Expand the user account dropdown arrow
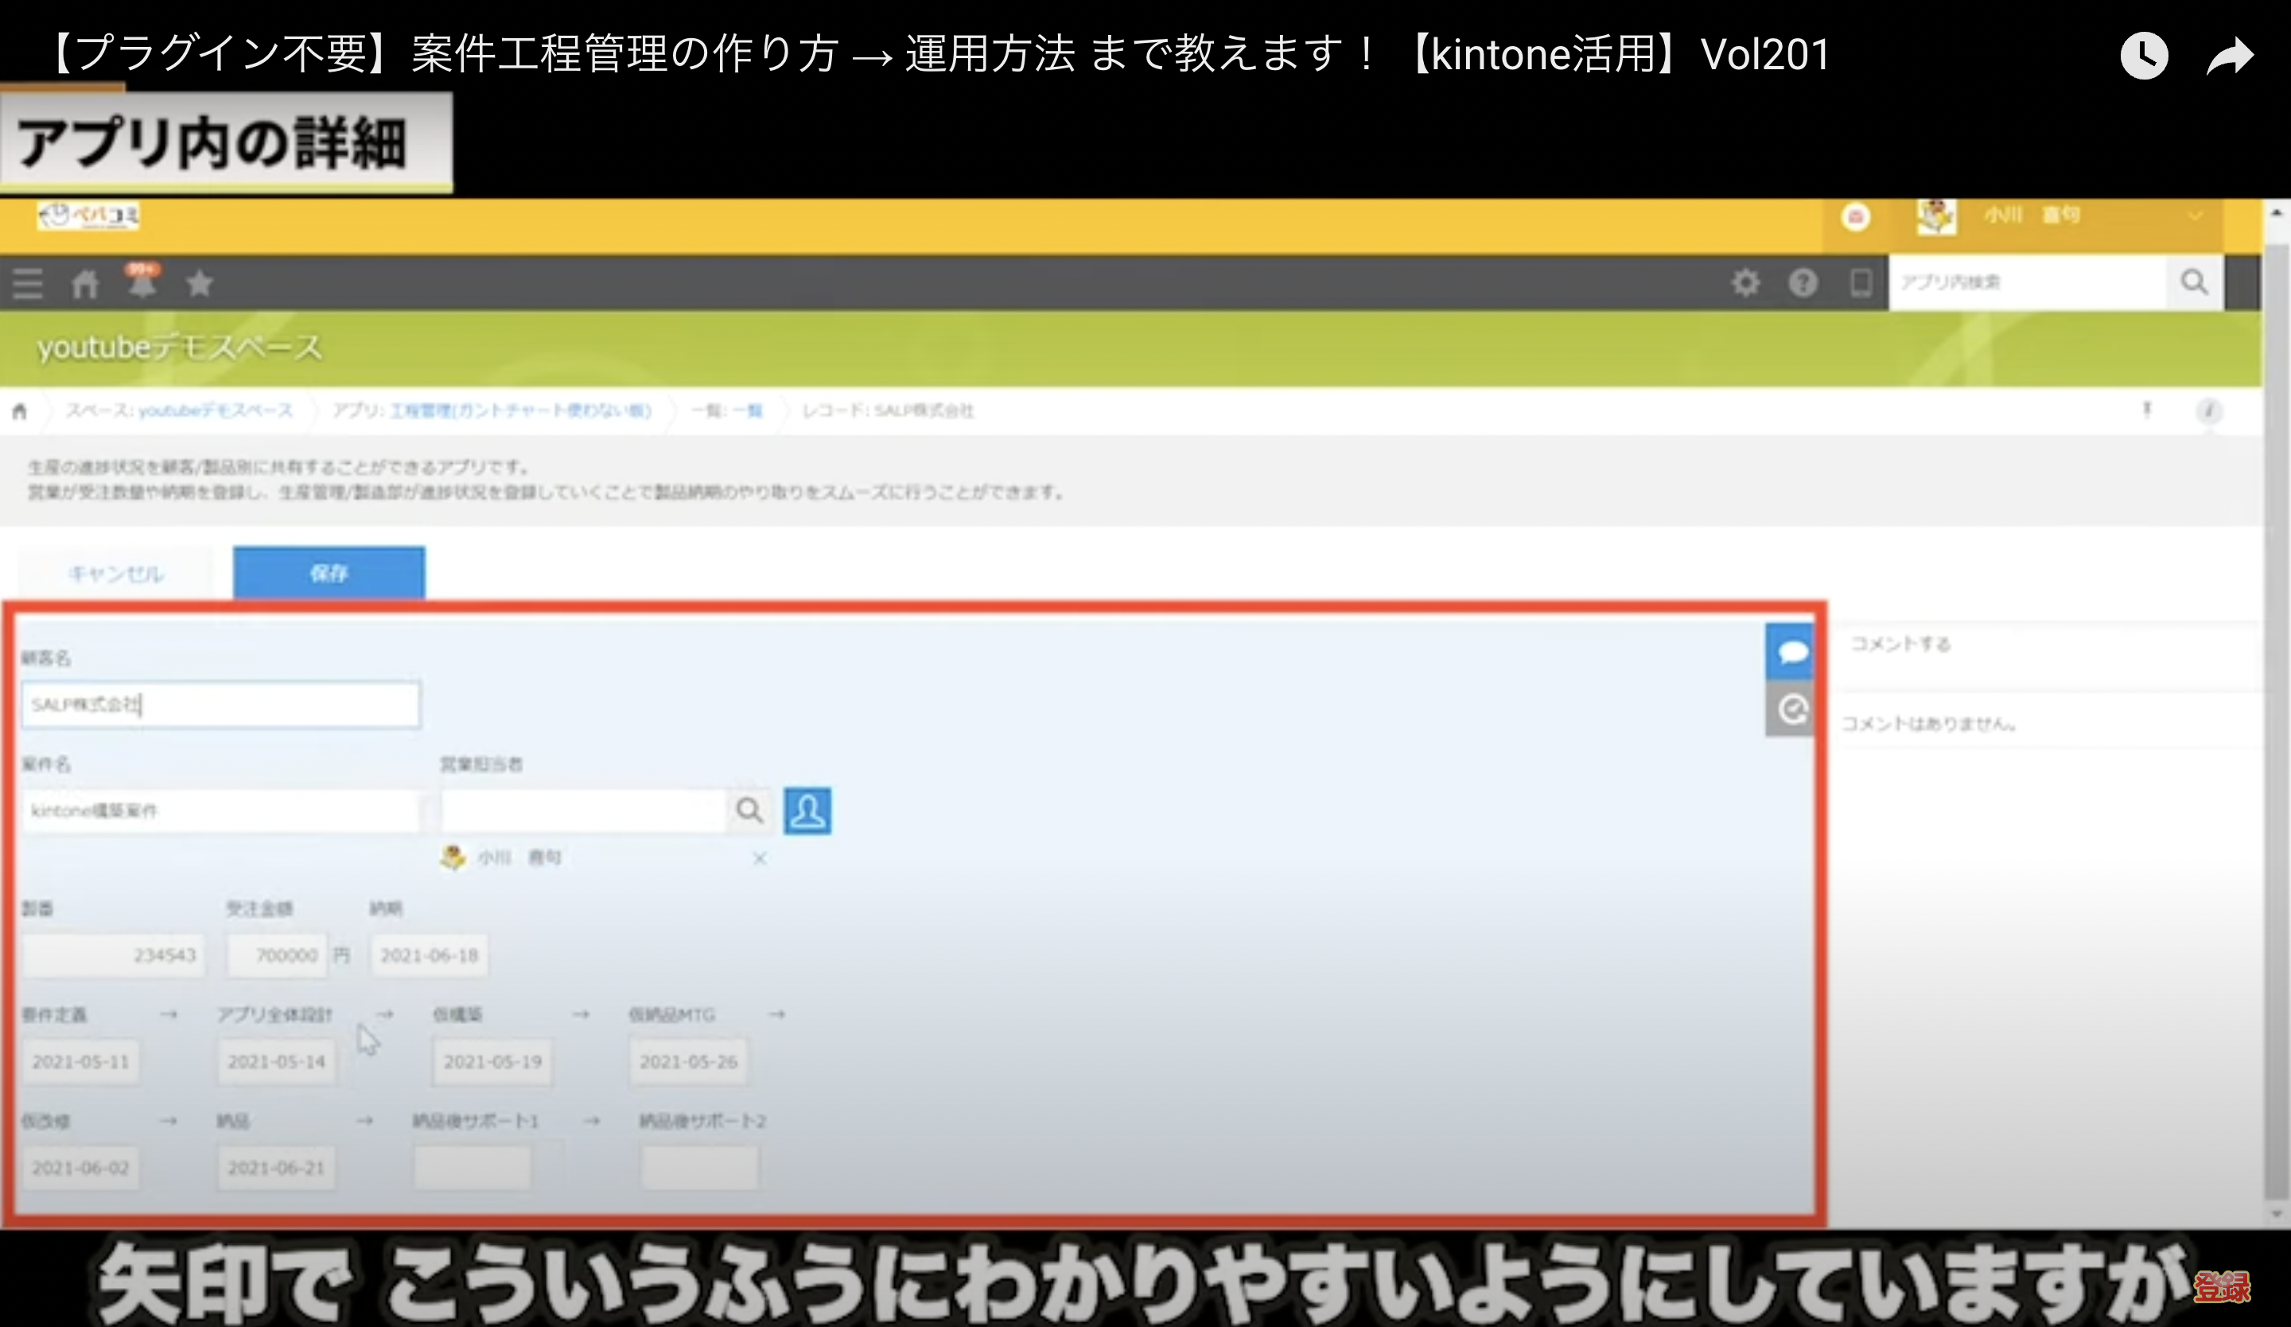The height and width of the screenshot is (1327, 2291). [2196, 216]
